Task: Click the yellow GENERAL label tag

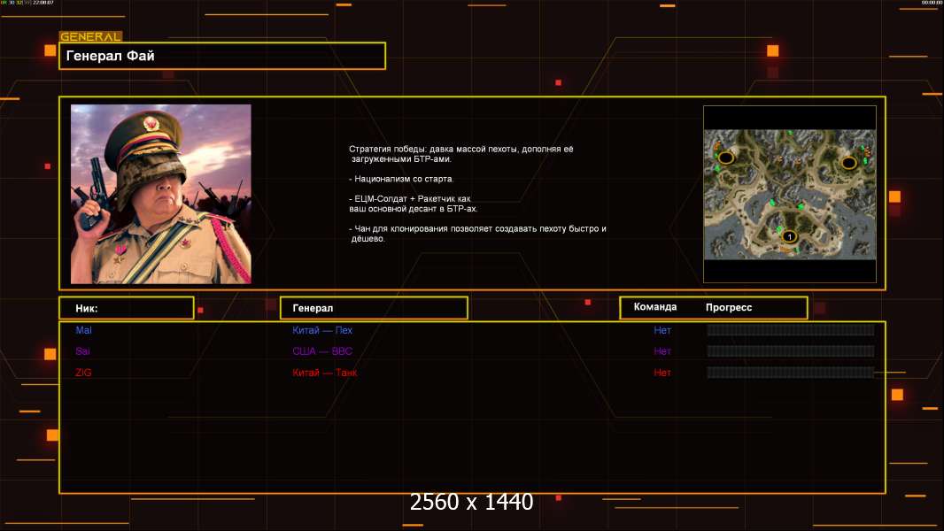Action: [91, 36]
